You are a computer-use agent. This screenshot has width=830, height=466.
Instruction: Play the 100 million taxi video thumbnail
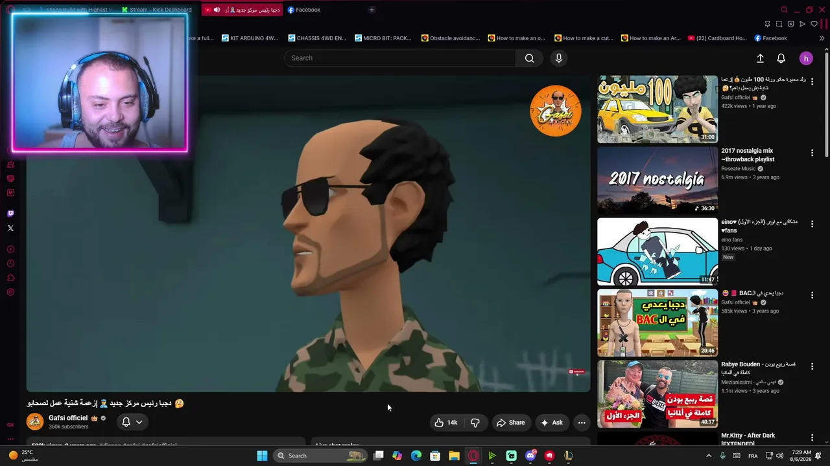658,109
